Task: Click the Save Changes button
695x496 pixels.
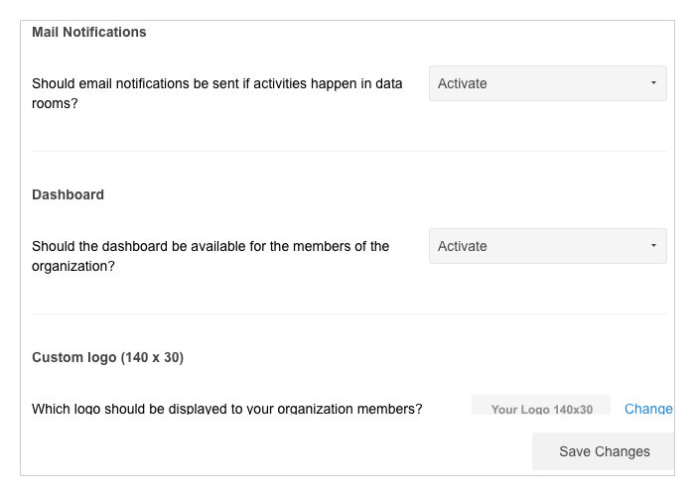Action: coord(604,451)
